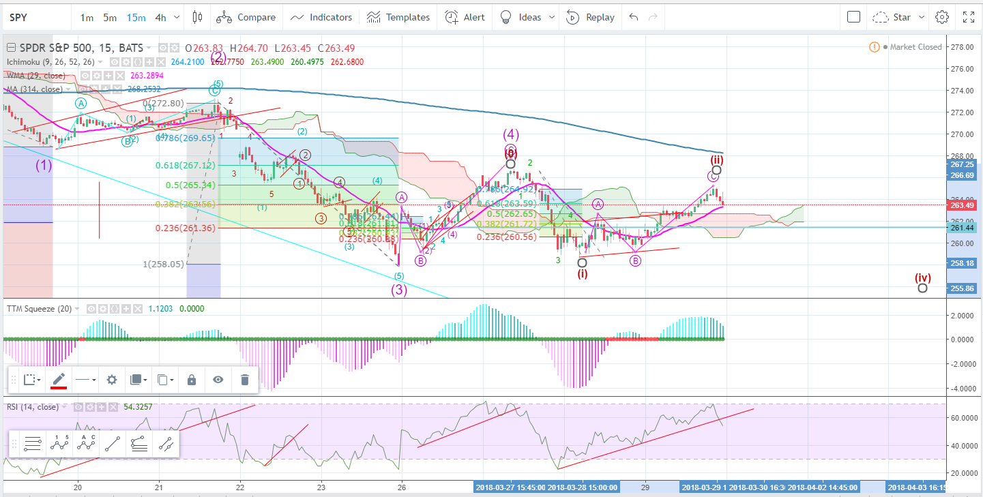The height and width of the screenshot is (497, 983).
Task: Open drawing settings gear in floating toolbar
Action: point(112,380)
